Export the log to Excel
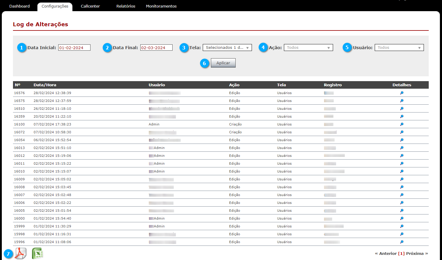The width and height of the screenshot is (442, 260). (38, 253)
